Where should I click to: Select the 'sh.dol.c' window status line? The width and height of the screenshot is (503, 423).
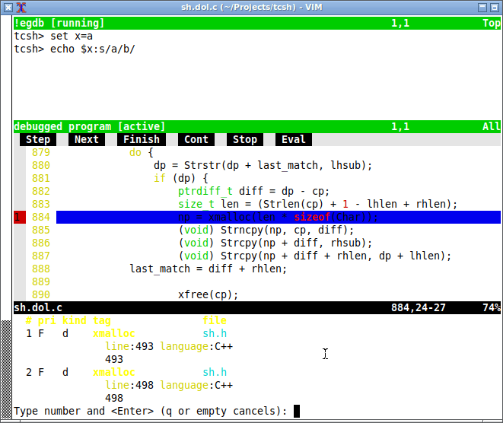click(257, 307)
